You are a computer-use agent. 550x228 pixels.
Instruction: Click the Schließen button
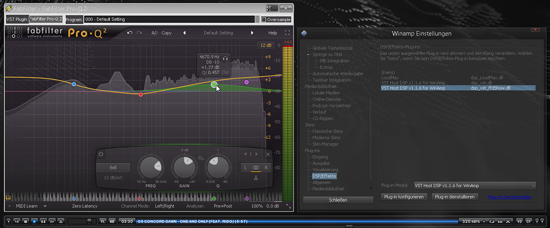338,200
